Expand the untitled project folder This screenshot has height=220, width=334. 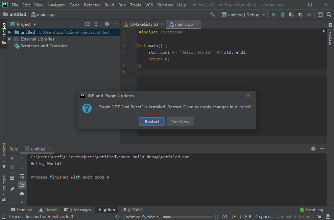tap(10, 32)
